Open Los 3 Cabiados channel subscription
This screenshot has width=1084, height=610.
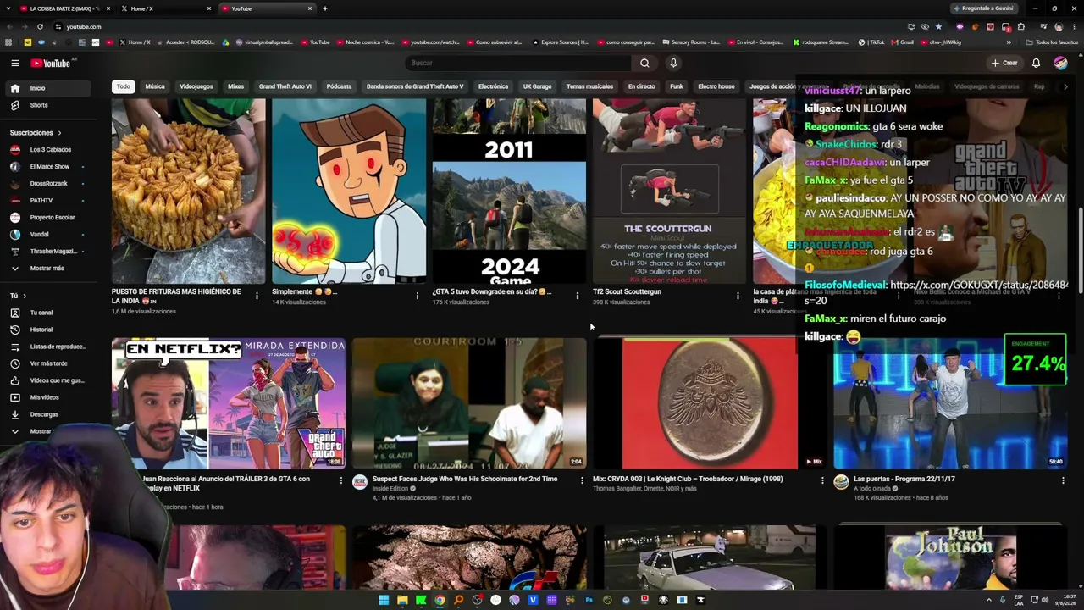click(x=47, y=149)
